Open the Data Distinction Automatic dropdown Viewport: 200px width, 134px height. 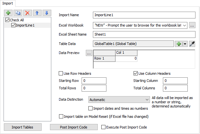(x=146, y=100)
